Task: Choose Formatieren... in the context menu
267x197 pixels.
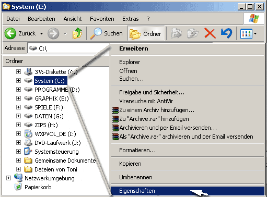Action: coord(188,150)
